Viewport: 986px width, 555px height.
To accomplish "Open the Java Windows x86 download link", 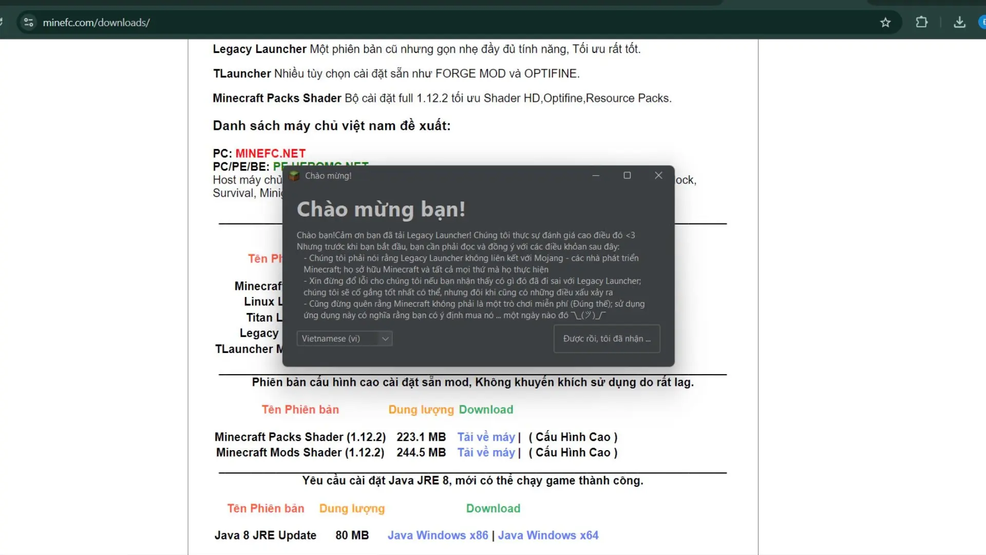I will coord(438,535).
